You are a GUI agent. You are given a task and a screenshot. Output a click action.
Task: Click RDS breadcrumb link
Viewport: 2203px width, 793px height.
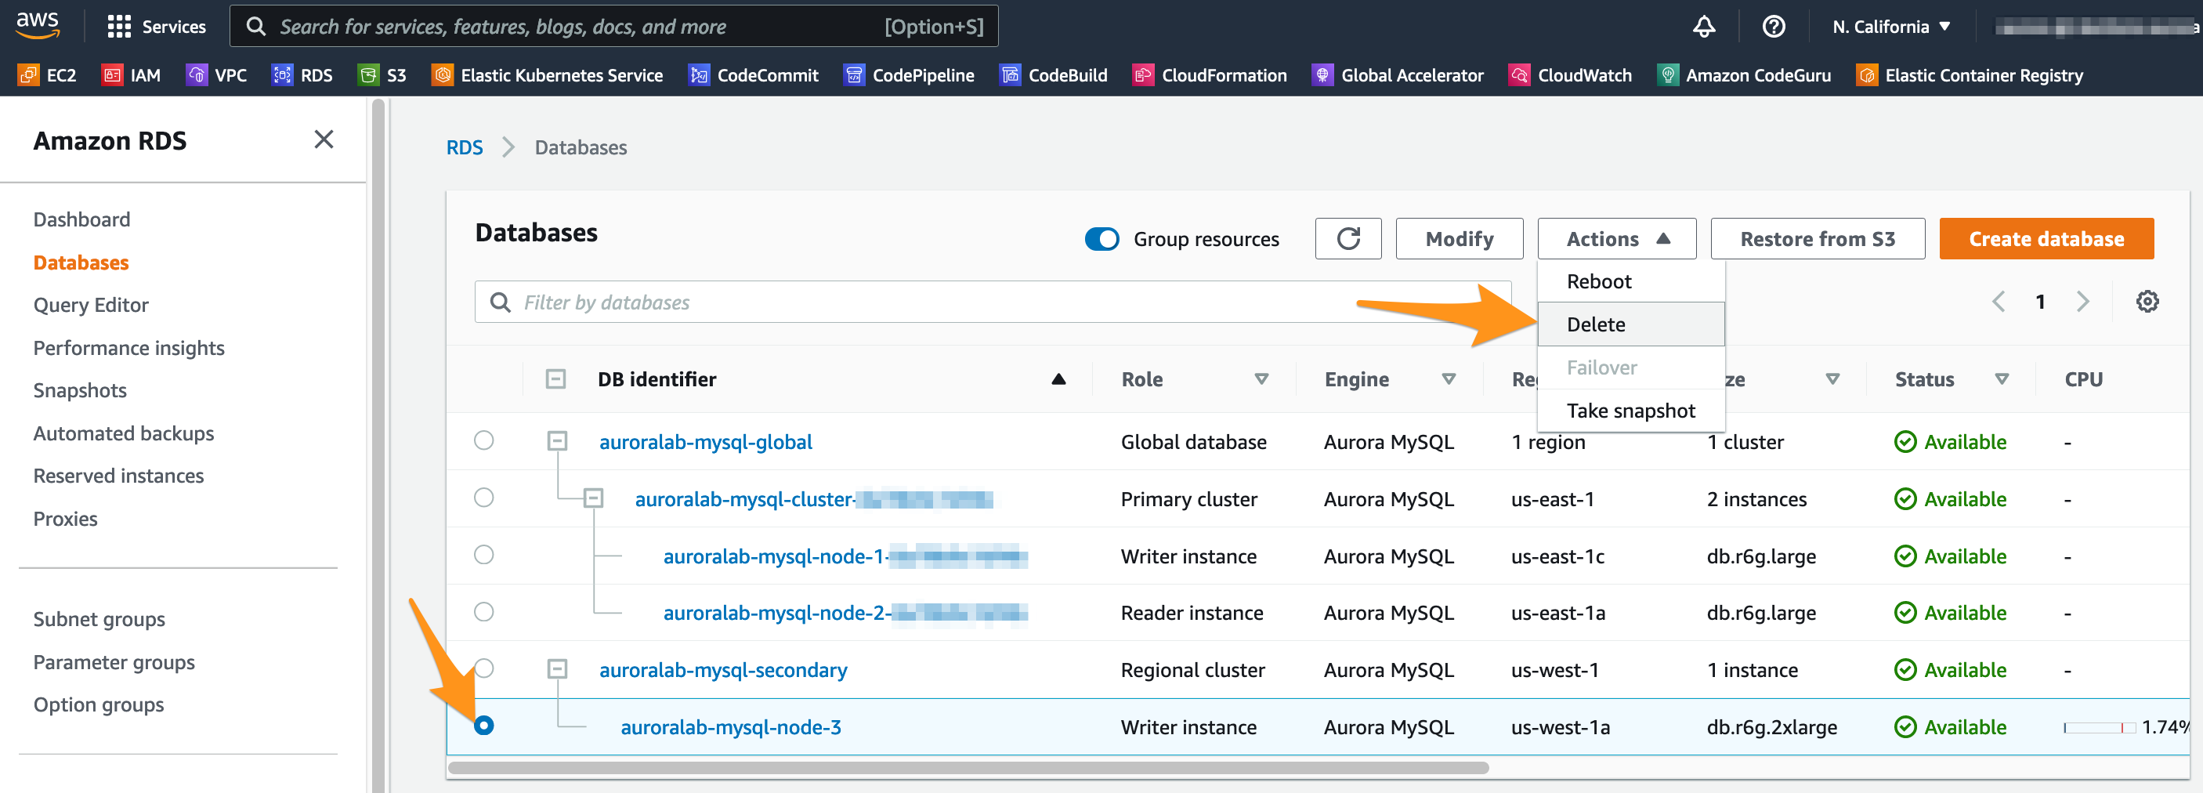465,147
